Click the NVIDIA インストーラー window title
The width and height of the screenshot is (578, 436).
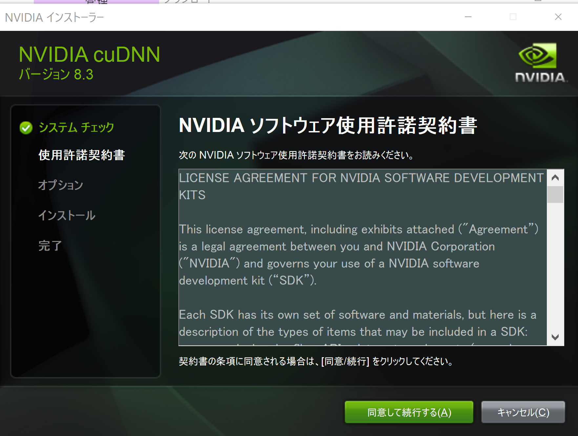[x=54, y=17]
